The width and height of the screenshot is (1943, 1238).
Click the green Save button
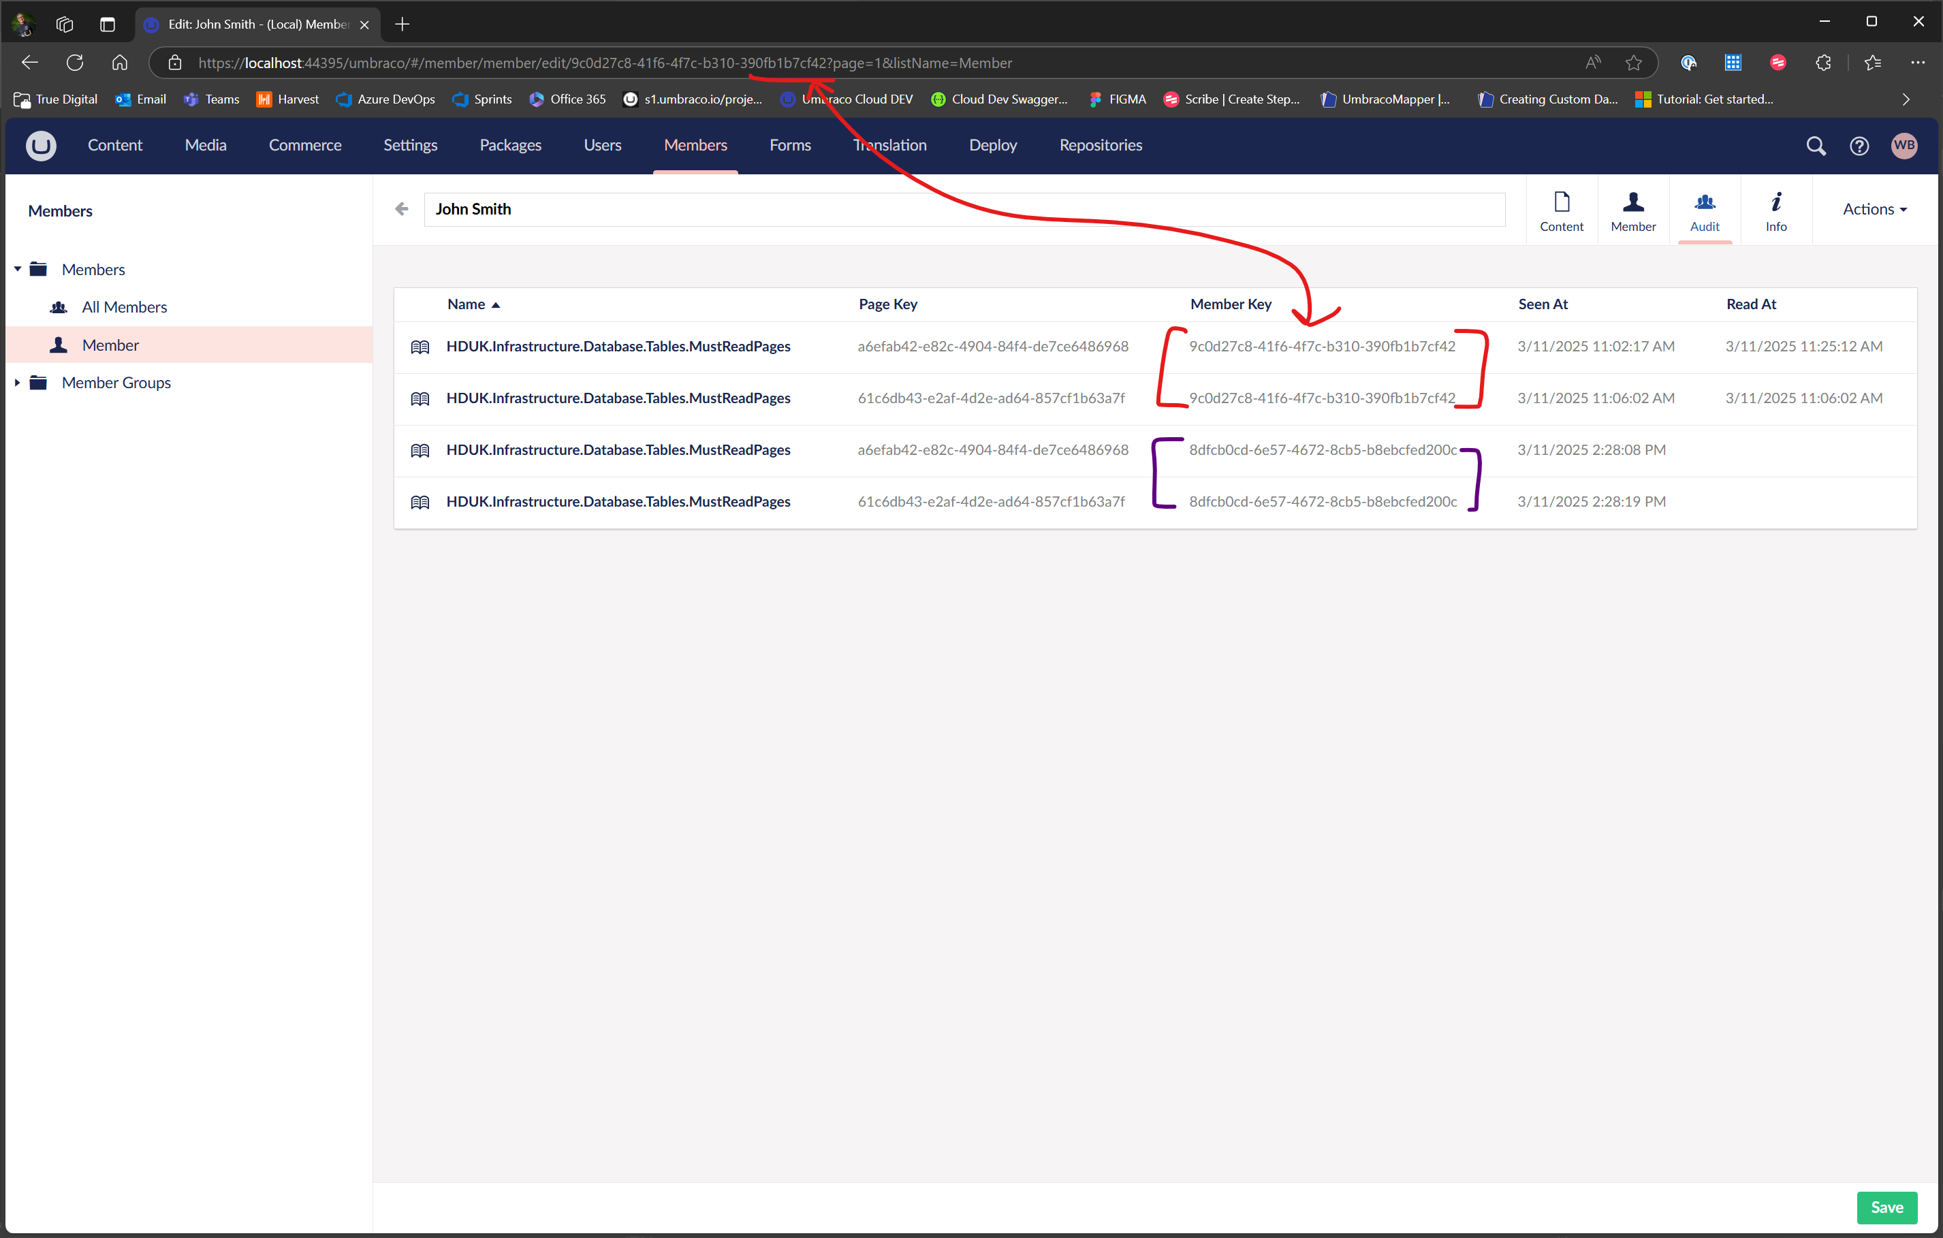point(1886,1207)
